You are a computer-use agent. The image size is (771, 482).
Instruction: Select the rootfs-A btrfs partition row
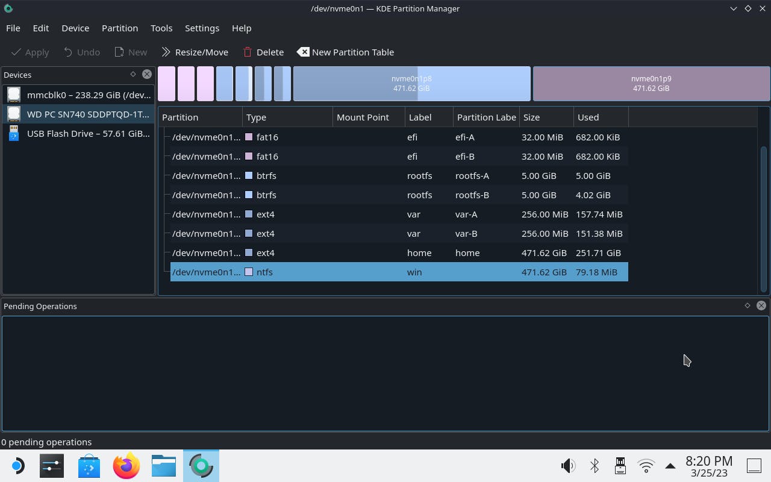(398, 176)
